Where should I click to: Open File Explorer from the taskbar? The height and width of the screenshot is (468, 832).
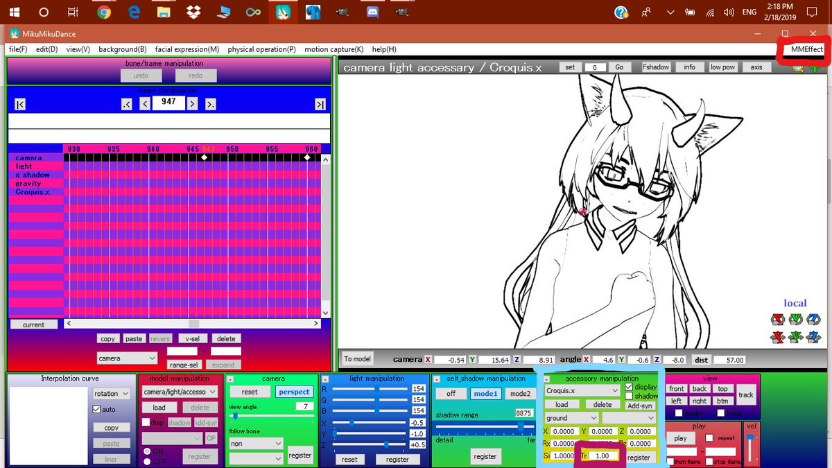pos(164,12)
